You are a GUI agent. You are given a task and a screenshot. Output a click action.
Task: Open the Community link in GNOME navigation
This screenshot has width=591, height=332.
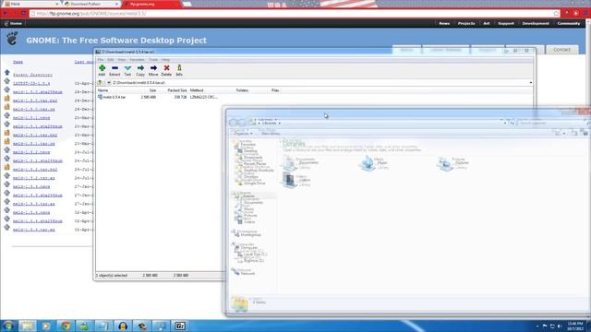point(569,23)
